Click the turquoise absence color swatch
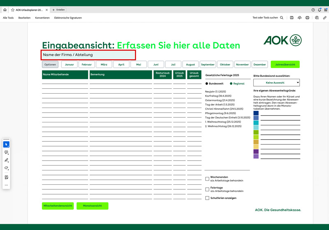This screenshot has height=230, width=329. (x=256, y=123)
